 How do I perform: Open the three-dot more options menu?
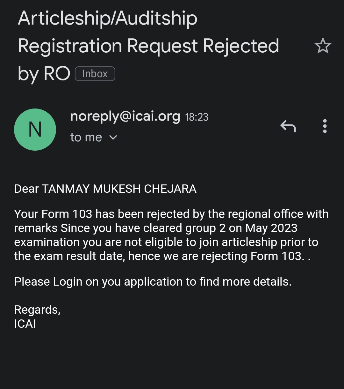325,126
